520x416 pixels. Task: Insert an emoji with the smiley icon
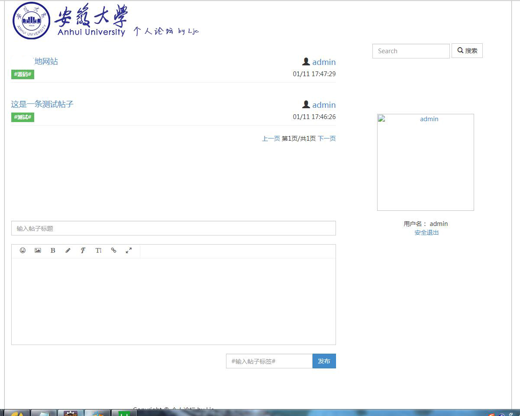coord(23,251)
